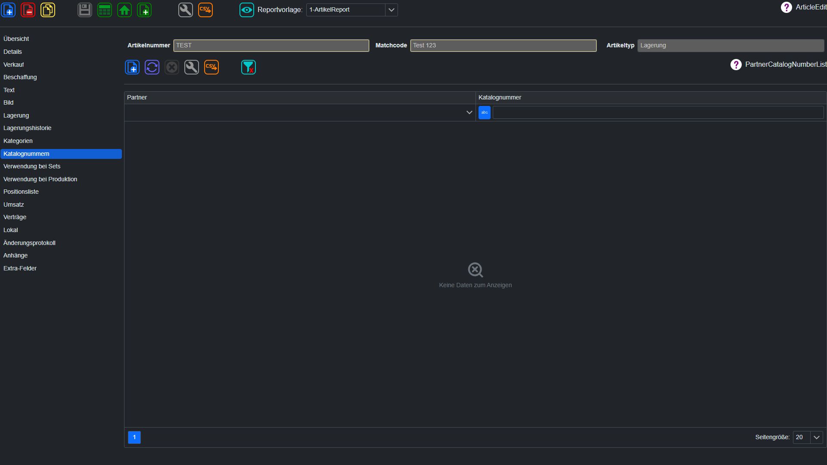Screen dimensions: 827x465
Task: Open Kategorien in the sidebar
Action: coord(61,141)
